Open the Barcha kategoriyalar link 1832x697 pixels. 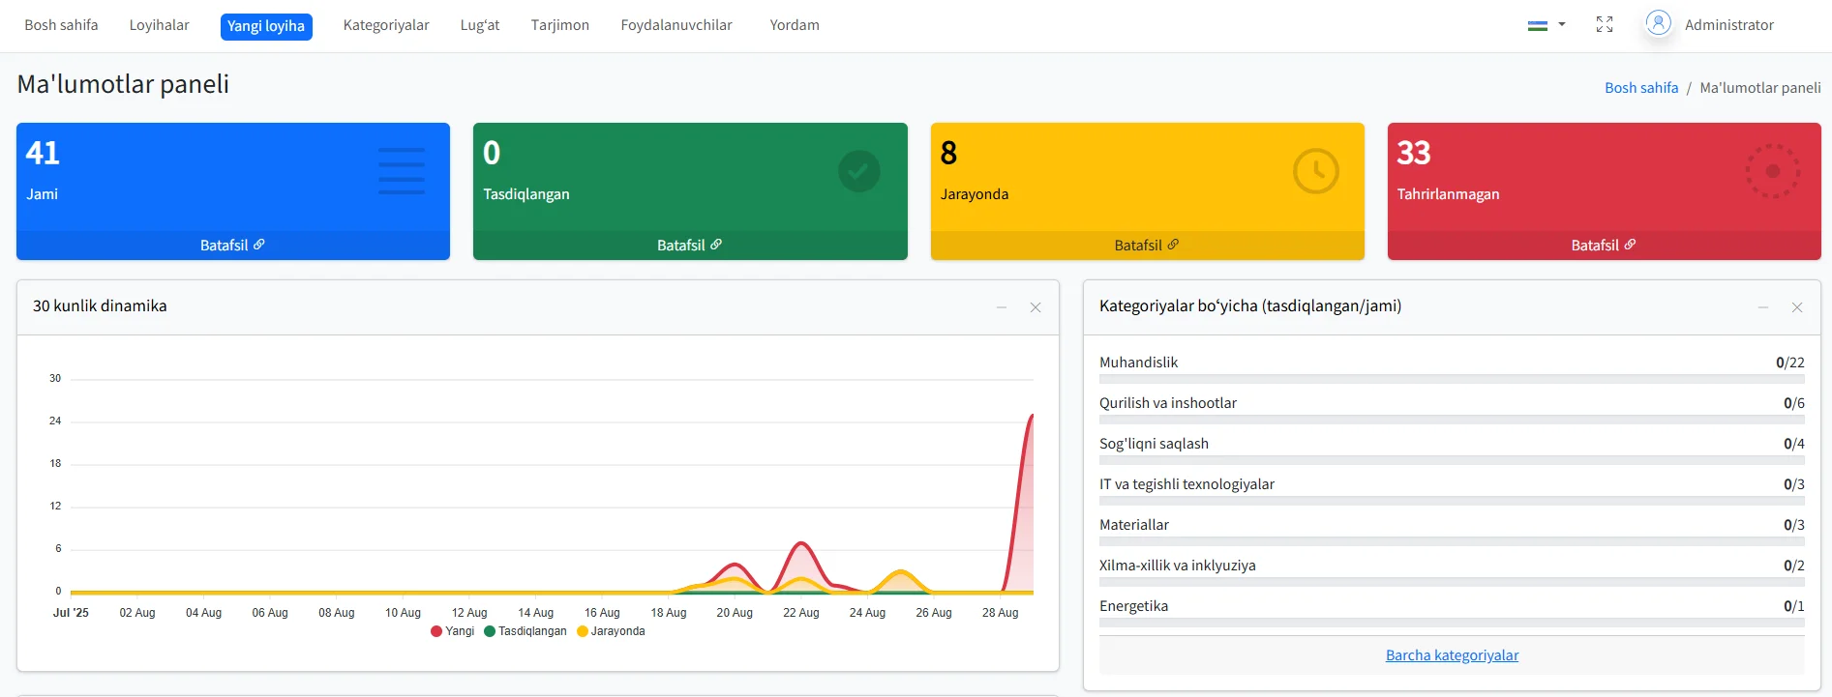point(1452,655)
